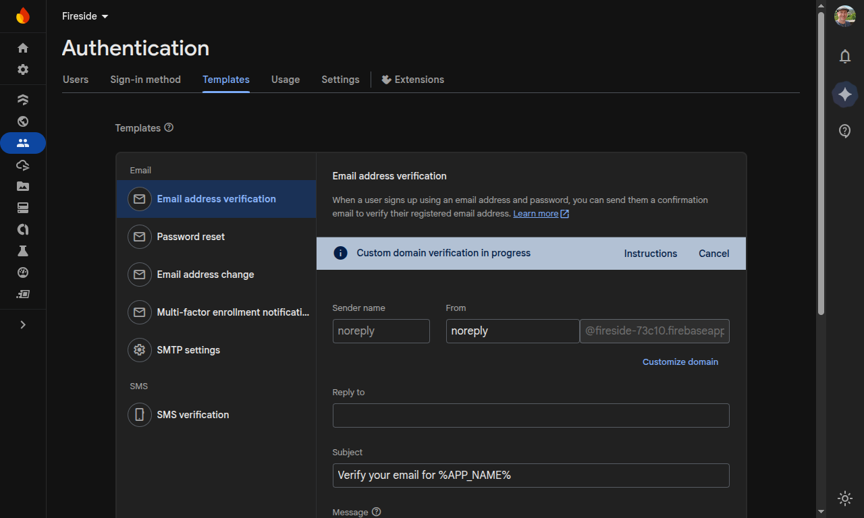Open Gemini sparkle assistant icon
Screen dimensions: 864x518
(844, 94)
